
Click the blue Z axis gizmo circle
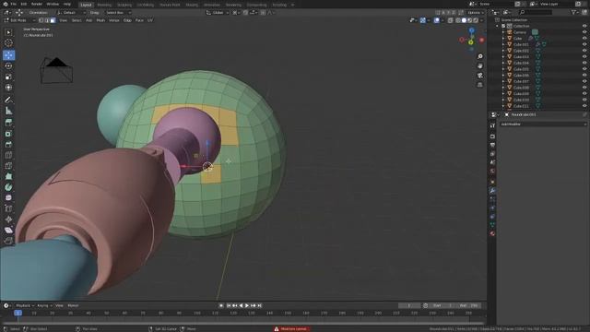[x=471, y=30]
